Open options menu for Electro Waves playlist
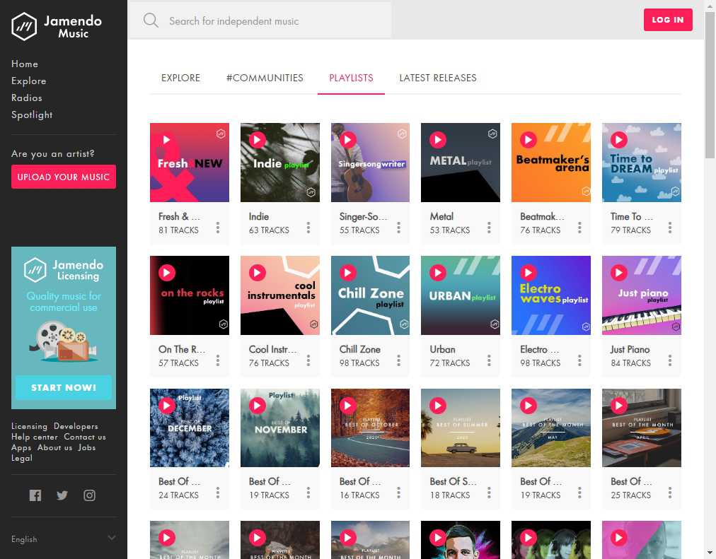 click(x=579, y=360)
